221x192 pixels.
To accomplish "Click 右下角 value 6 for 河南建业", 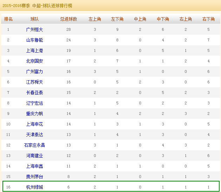I will (208, 156).
